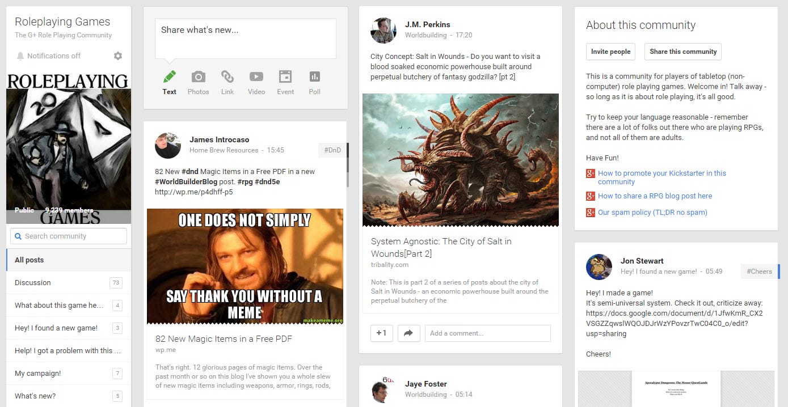Open the One Does Not Simply meme image
The width and height of the screenshot is (788, 407).
pos(245,266)
